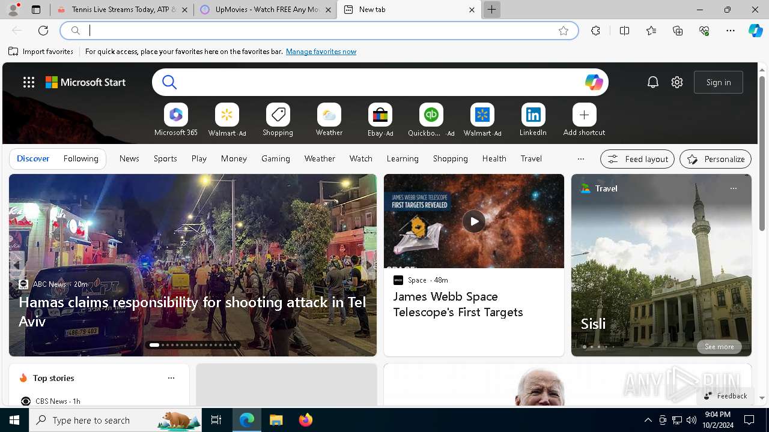Open Microsoft Start settings gear
This screenshot has height=432, width=769.
tap(677, 82)
